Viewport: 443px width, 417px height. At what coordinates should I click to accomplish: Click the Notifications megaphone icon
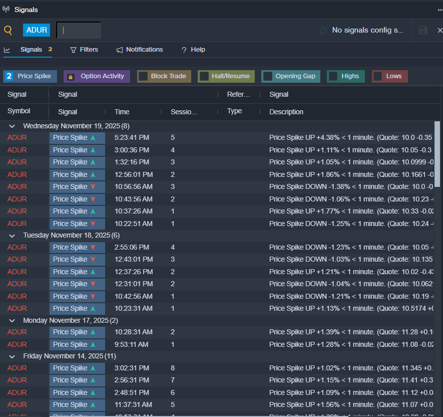pos(120,50)
